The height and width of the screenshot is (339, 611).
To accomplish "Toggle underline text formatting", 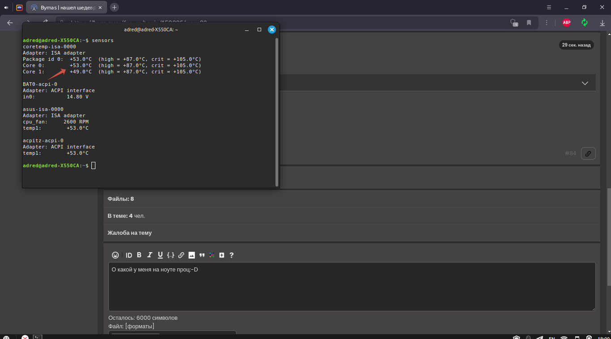I will pos(160,255).
